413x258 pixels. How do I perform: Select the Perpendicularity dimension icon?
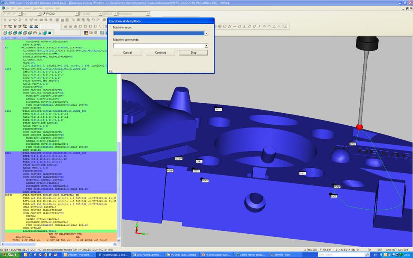point(245,26)
